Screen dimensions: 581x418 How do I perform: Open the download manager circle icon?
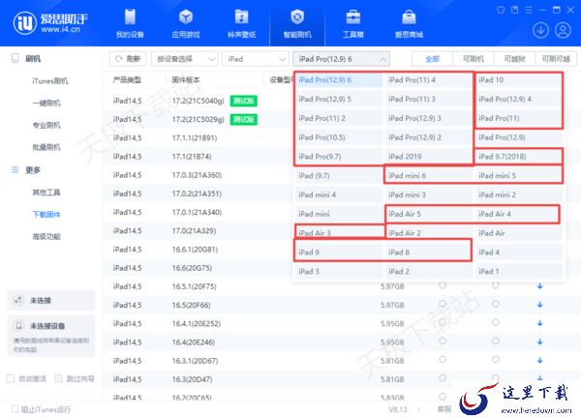click(x=540, y=30)
